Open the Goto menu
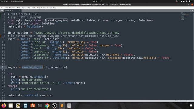Viewport: 194px width, 109px height. [28, 8]
